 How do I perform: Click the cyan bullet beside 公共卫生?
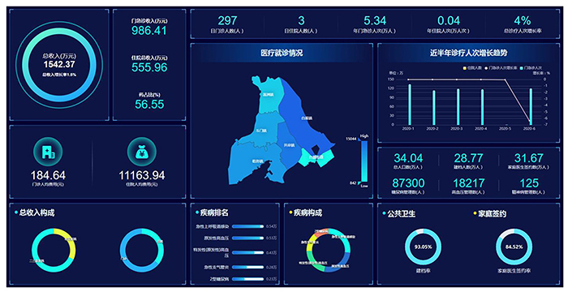(384, 213)
